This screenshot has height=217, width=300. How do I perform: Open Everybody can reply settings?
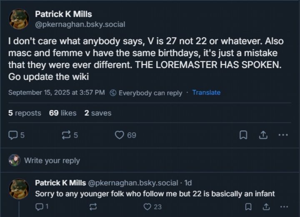click(146, 93)
